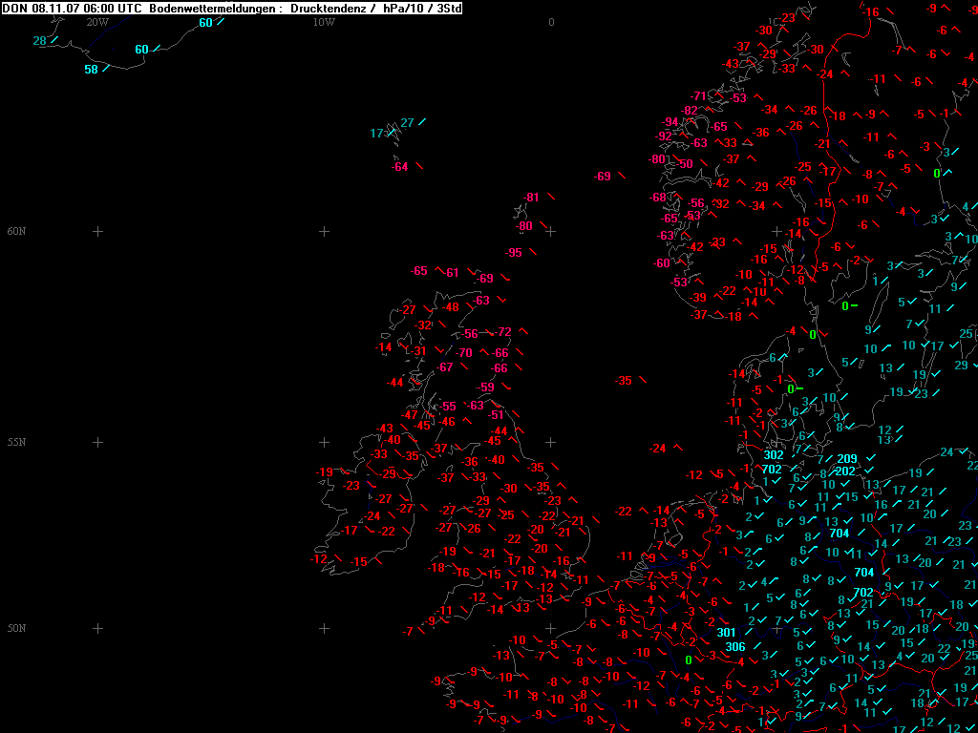Click the 50N latitude label

click(16, 629)
